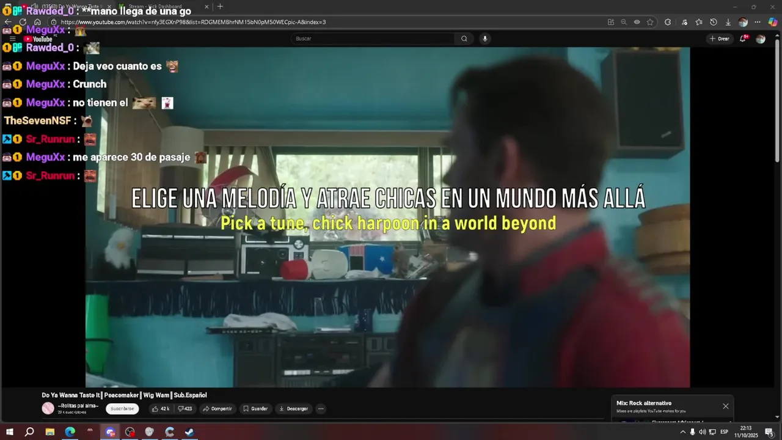Screen dimensions: 782x440
Task: Like the video with thumbs up
Action: pos(161,409)
